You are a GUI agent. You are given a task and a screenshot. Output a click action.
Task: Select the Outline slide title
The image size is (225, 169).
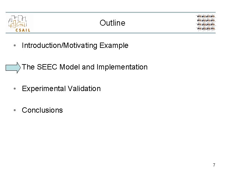(112, 23)
